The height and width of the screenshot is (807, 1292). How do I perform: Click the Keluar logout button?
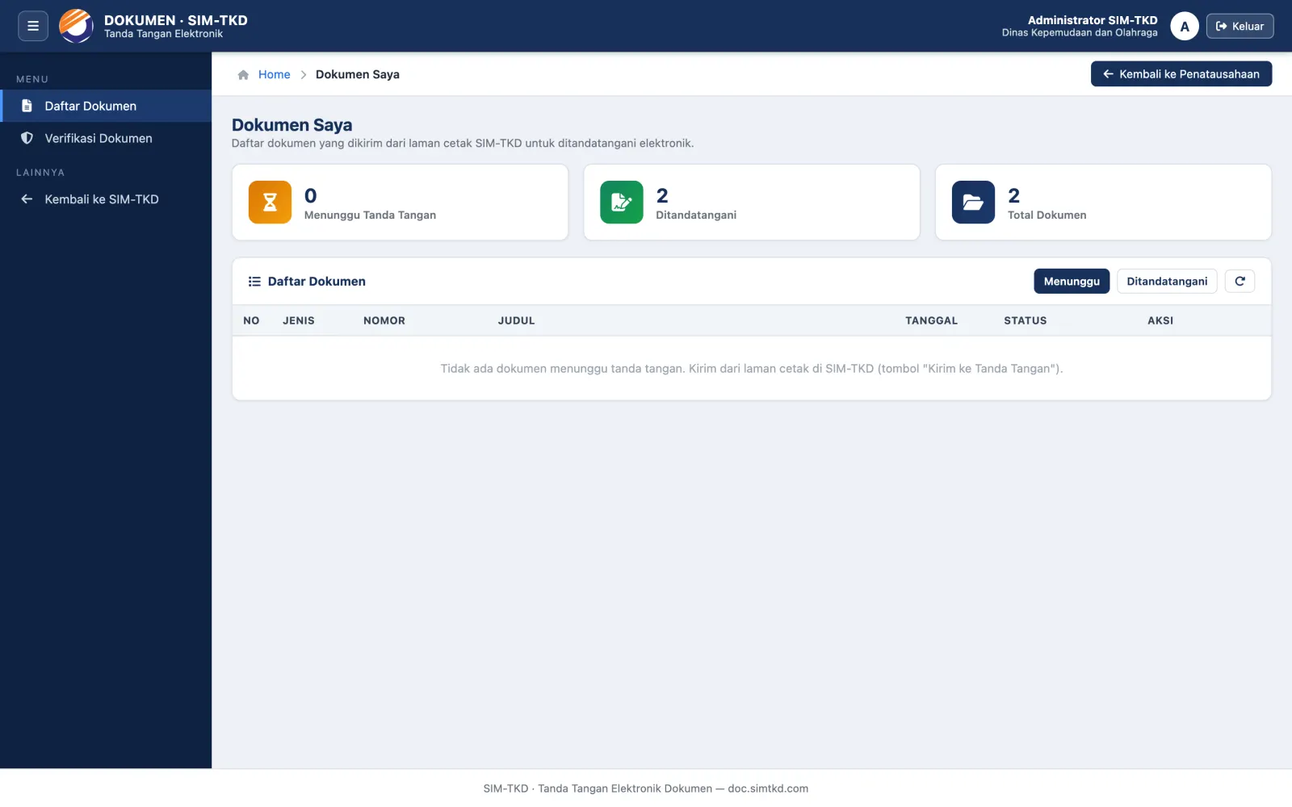point(1240,26)
